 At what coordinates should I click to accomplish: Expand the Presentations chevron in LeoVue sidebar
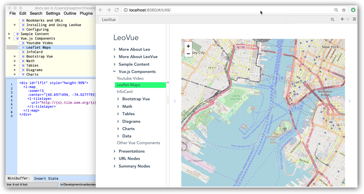pyautogui.click(x=115, y=151)
